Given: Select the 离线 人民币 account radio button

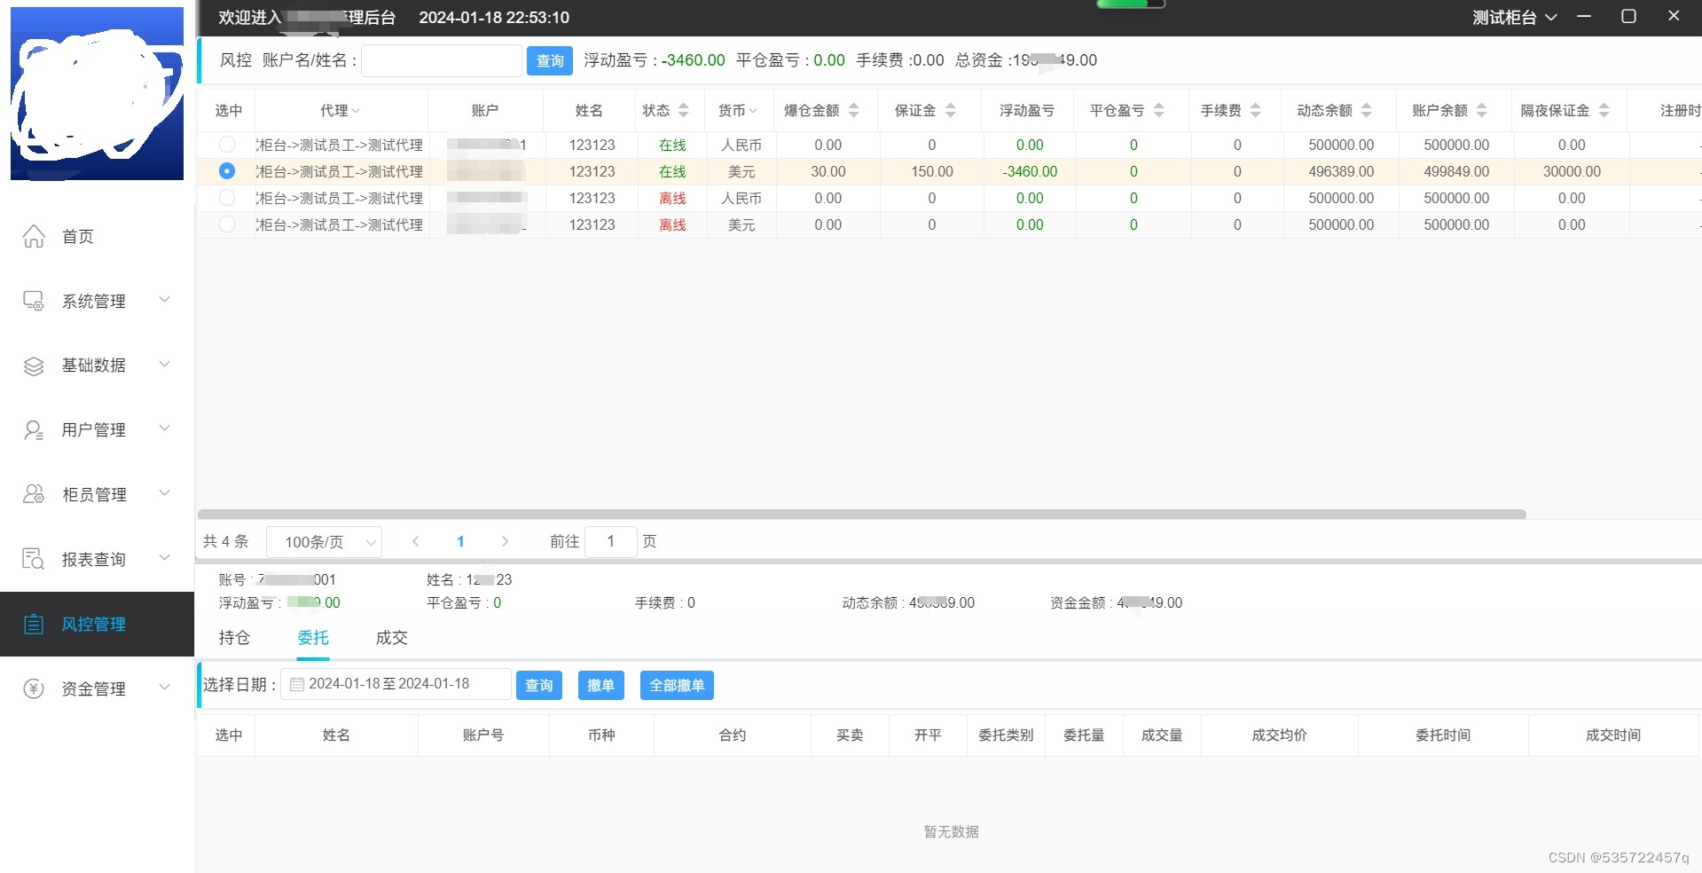Looking at the screenshot, I should point(227,198).
